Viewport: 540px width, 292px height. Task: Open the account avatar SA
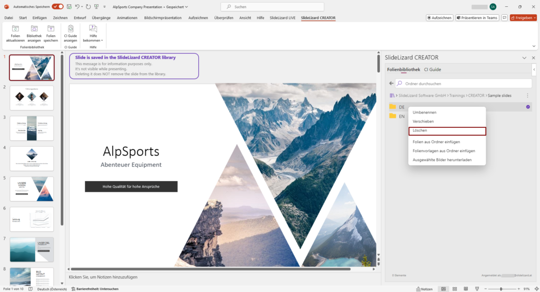coord(493,7)
